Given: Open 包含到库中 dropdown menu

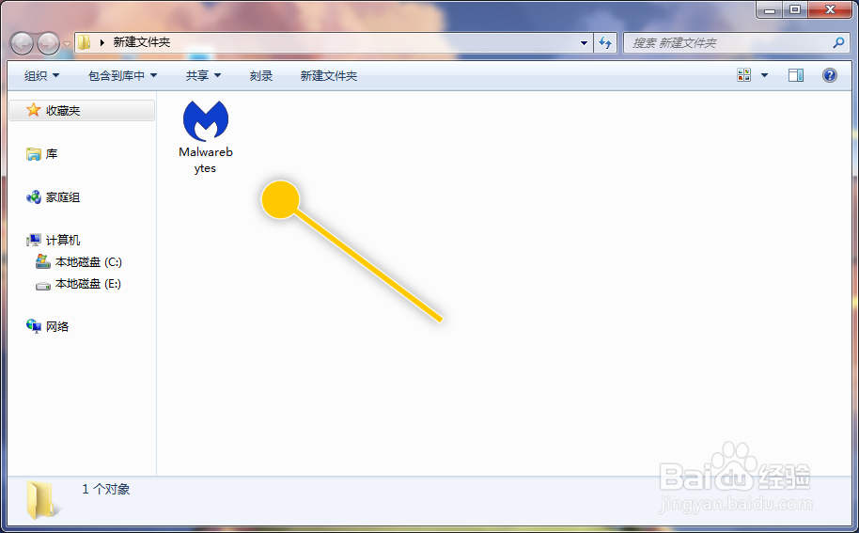Looking at the screenshot, I should [123, 75].
